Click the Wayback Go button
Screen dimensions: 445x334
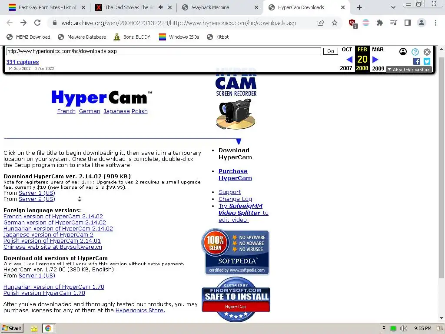[331, 51]
